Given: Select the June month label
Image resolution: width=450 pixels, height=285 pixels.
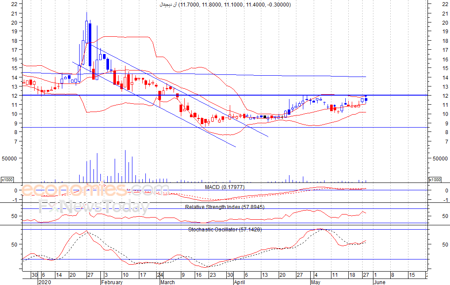Looking at the screenshot, I should pyautogui.click(x=380, y=282).
